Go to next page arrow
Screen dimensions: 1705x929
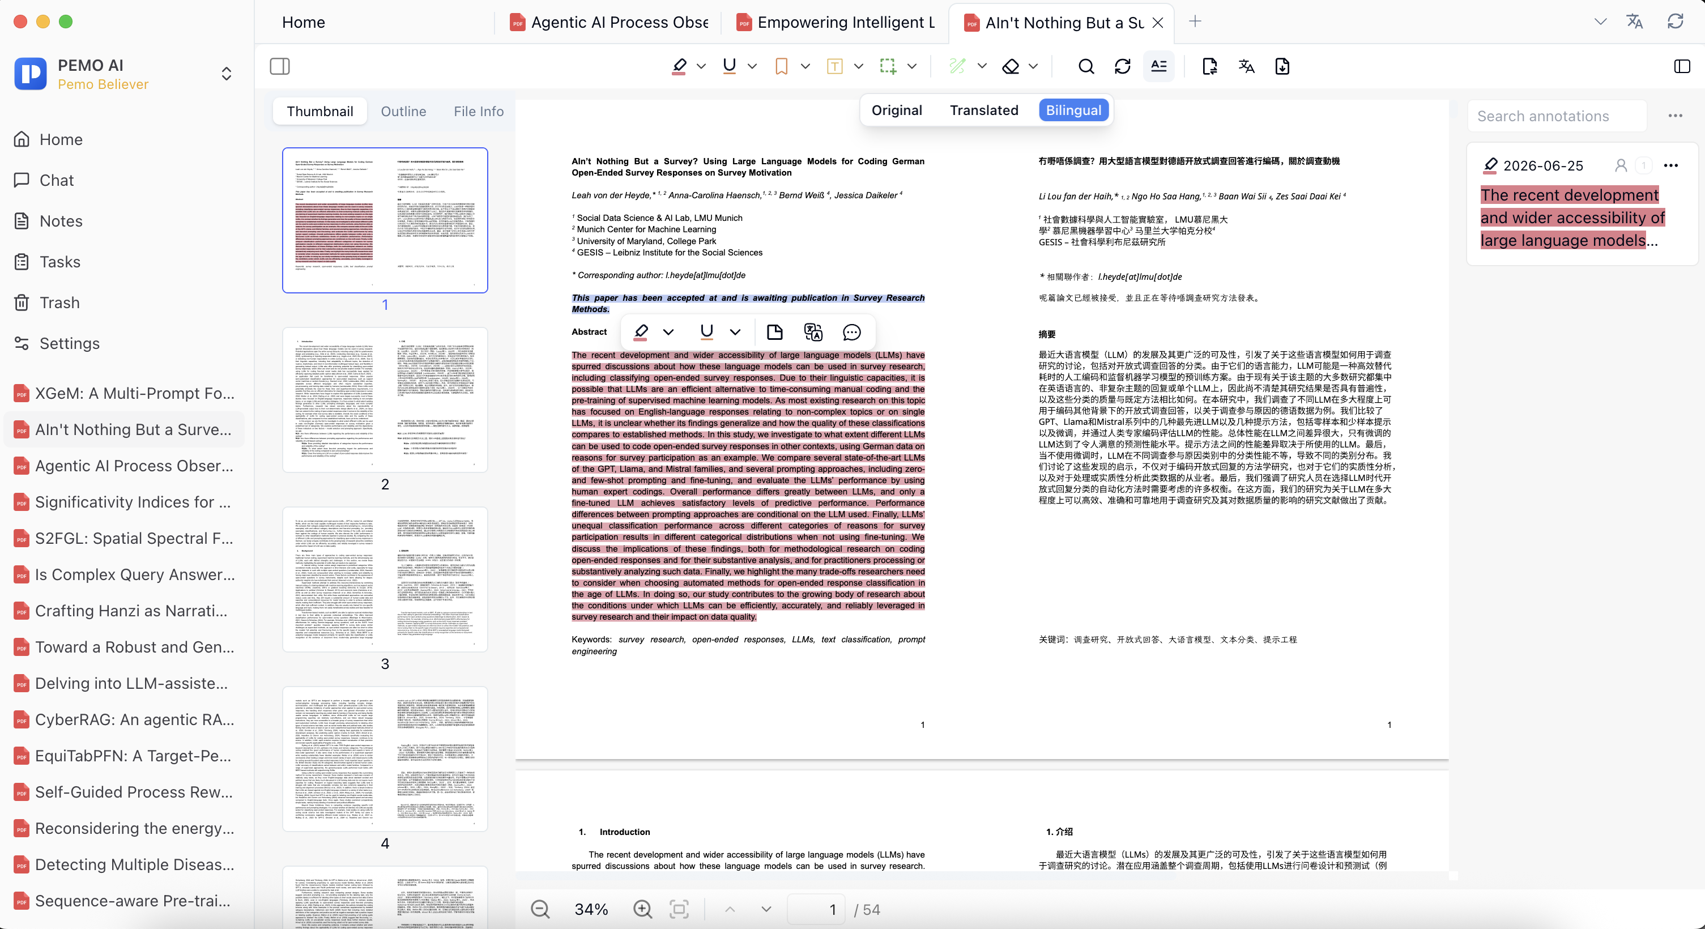766,909
